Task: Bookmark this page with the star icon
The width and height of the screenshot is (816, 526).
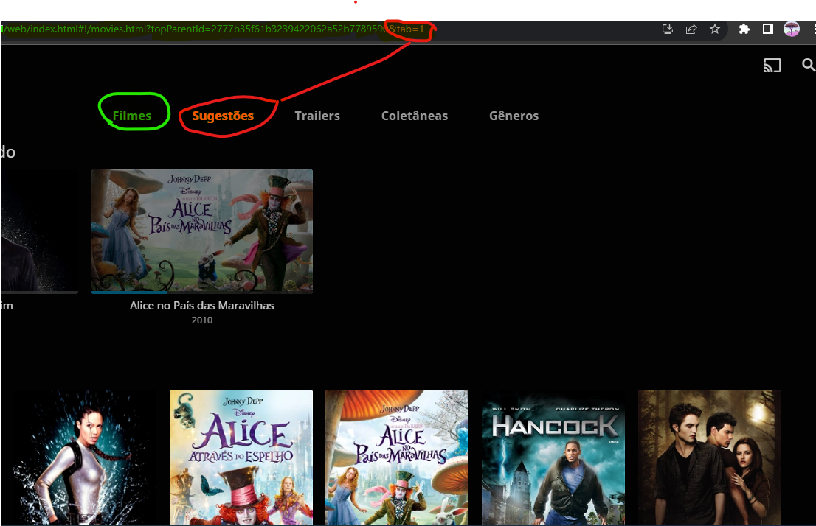Action: pyautogui.click(x=714, y=29)
